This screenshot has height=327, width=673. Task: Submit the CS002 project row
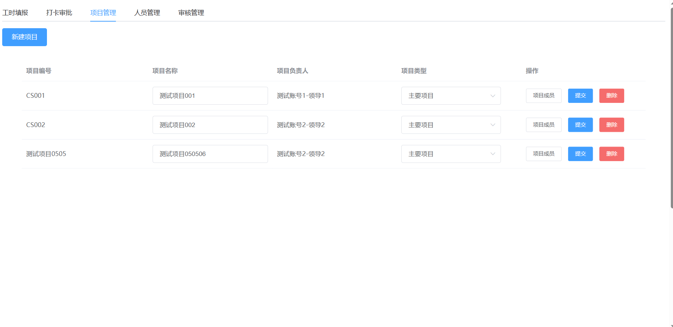pyautogui.click(x=580, y=125)
